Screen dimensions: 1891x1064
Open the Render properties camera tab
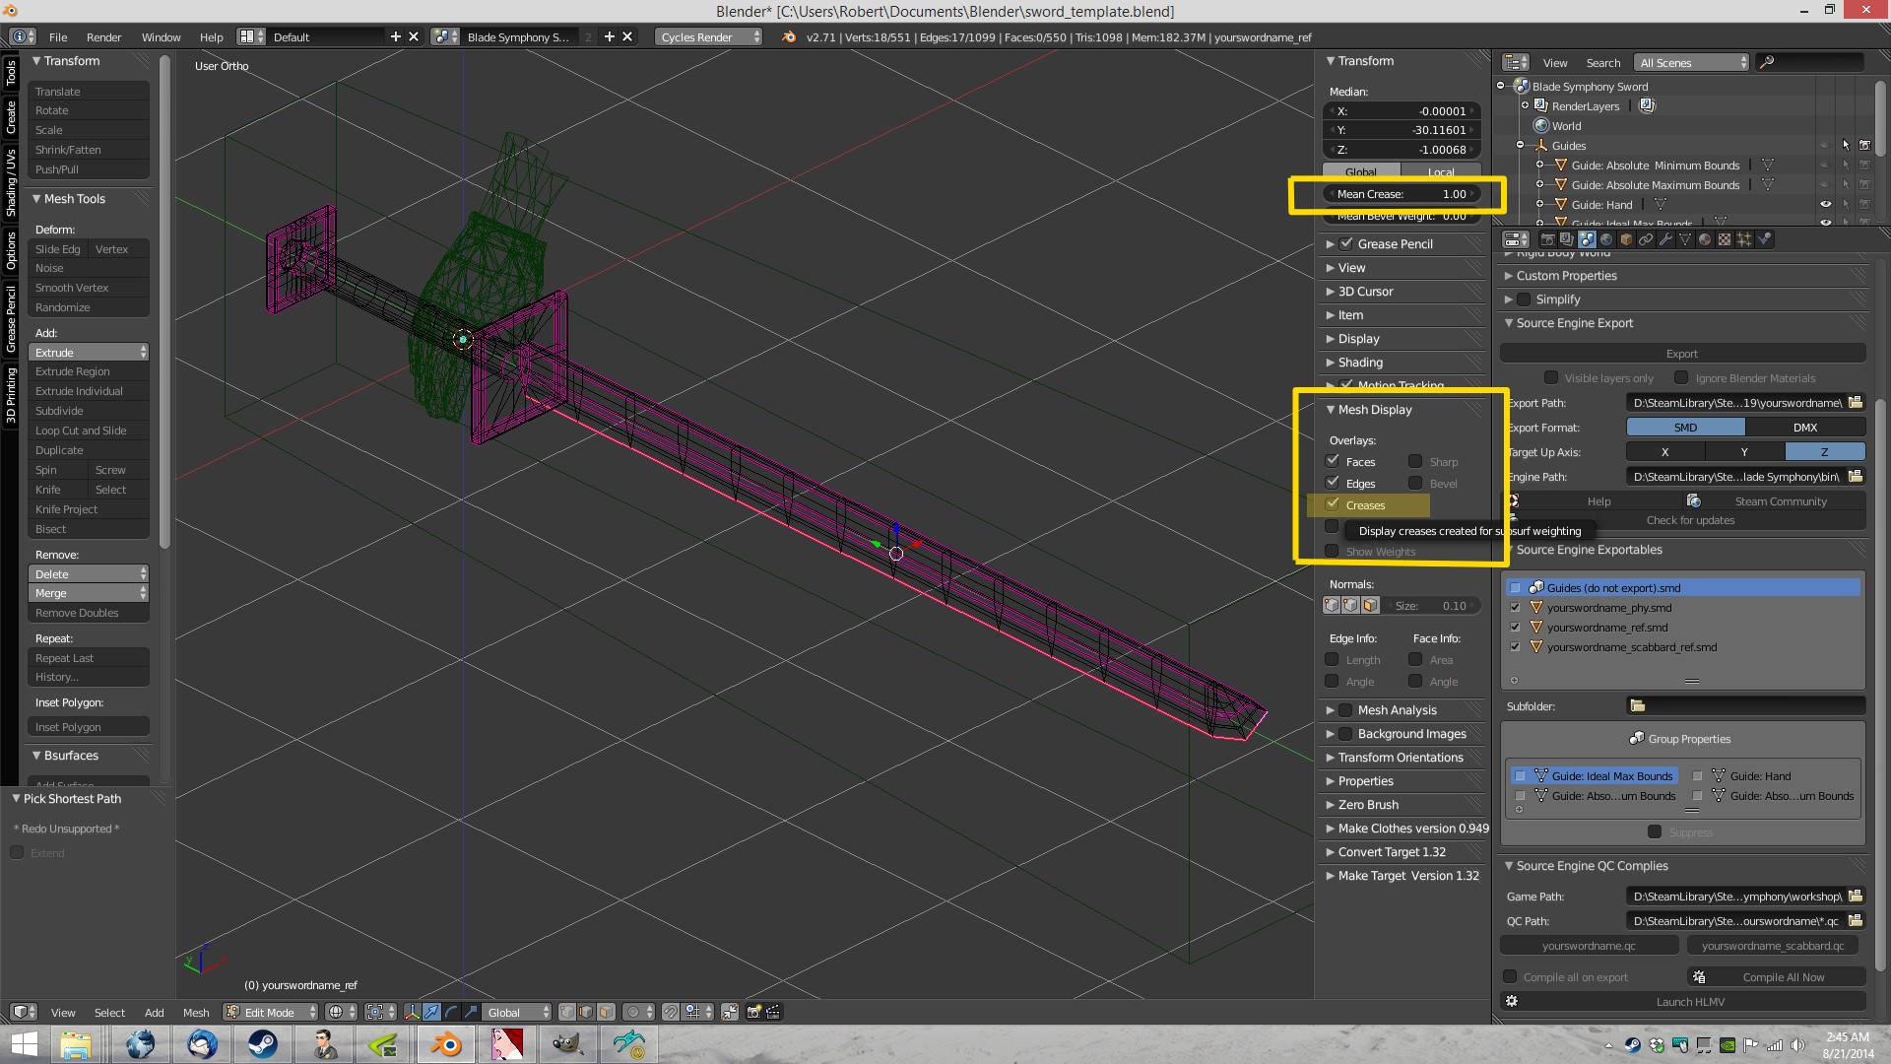pyautogui.click(x=1547, y=239)
